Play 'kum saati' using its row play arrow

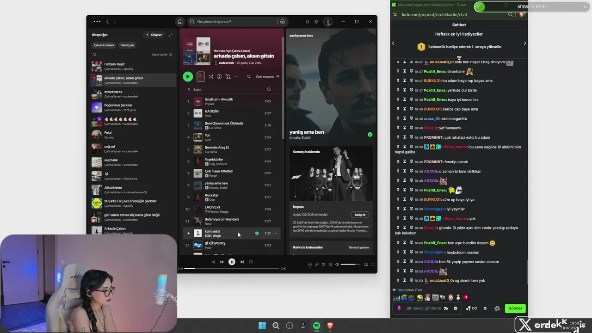pos(188,233)
